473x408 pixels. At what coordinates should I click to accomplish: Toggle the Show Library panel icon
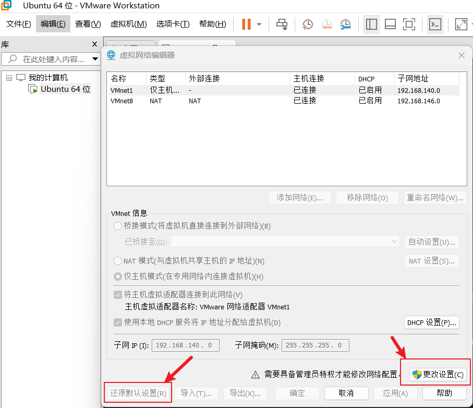click(x=371, y=24)
